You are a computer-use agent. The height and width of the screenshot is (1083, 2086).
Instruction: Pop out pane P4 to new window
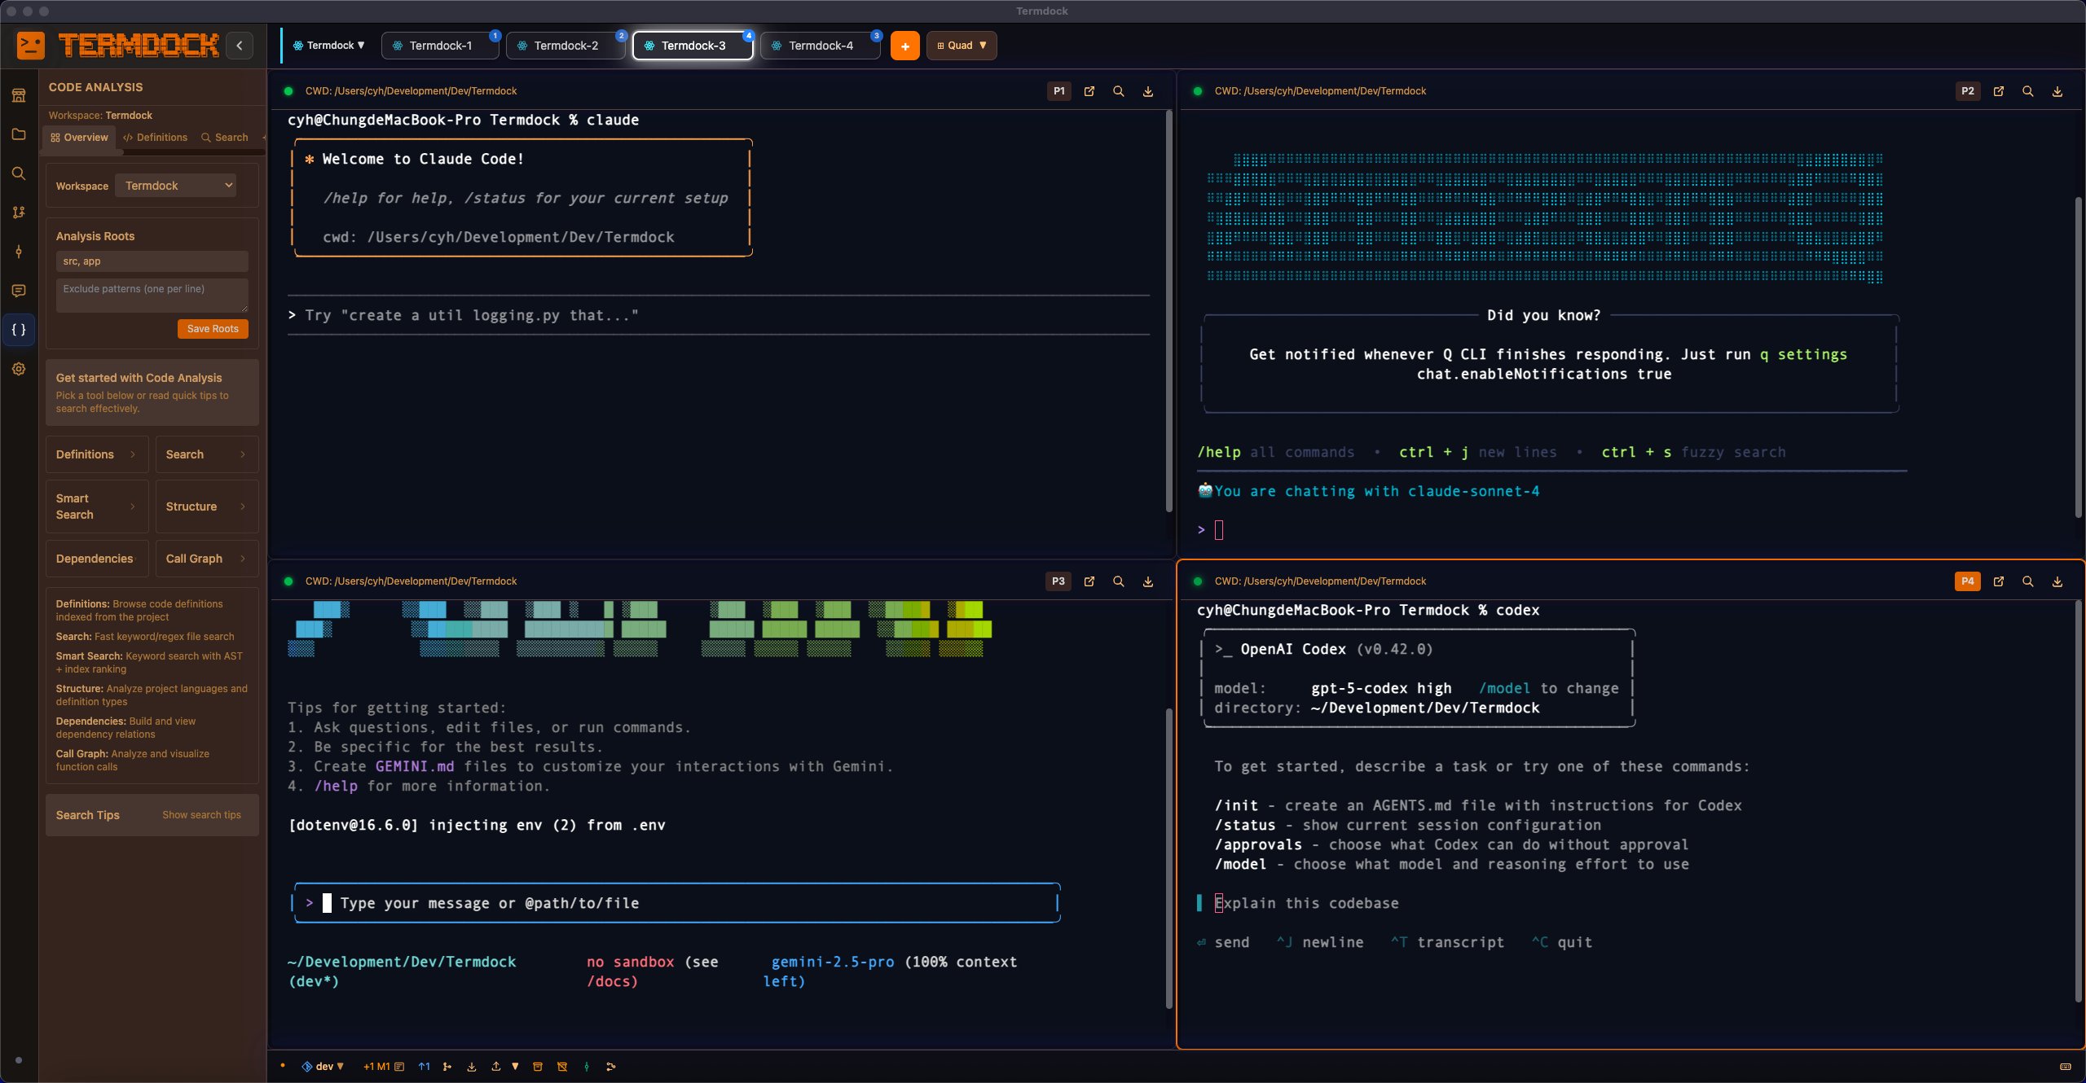point(1998,581)
